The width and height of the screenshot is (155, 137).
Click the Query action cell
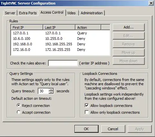(x=82, y=33)
